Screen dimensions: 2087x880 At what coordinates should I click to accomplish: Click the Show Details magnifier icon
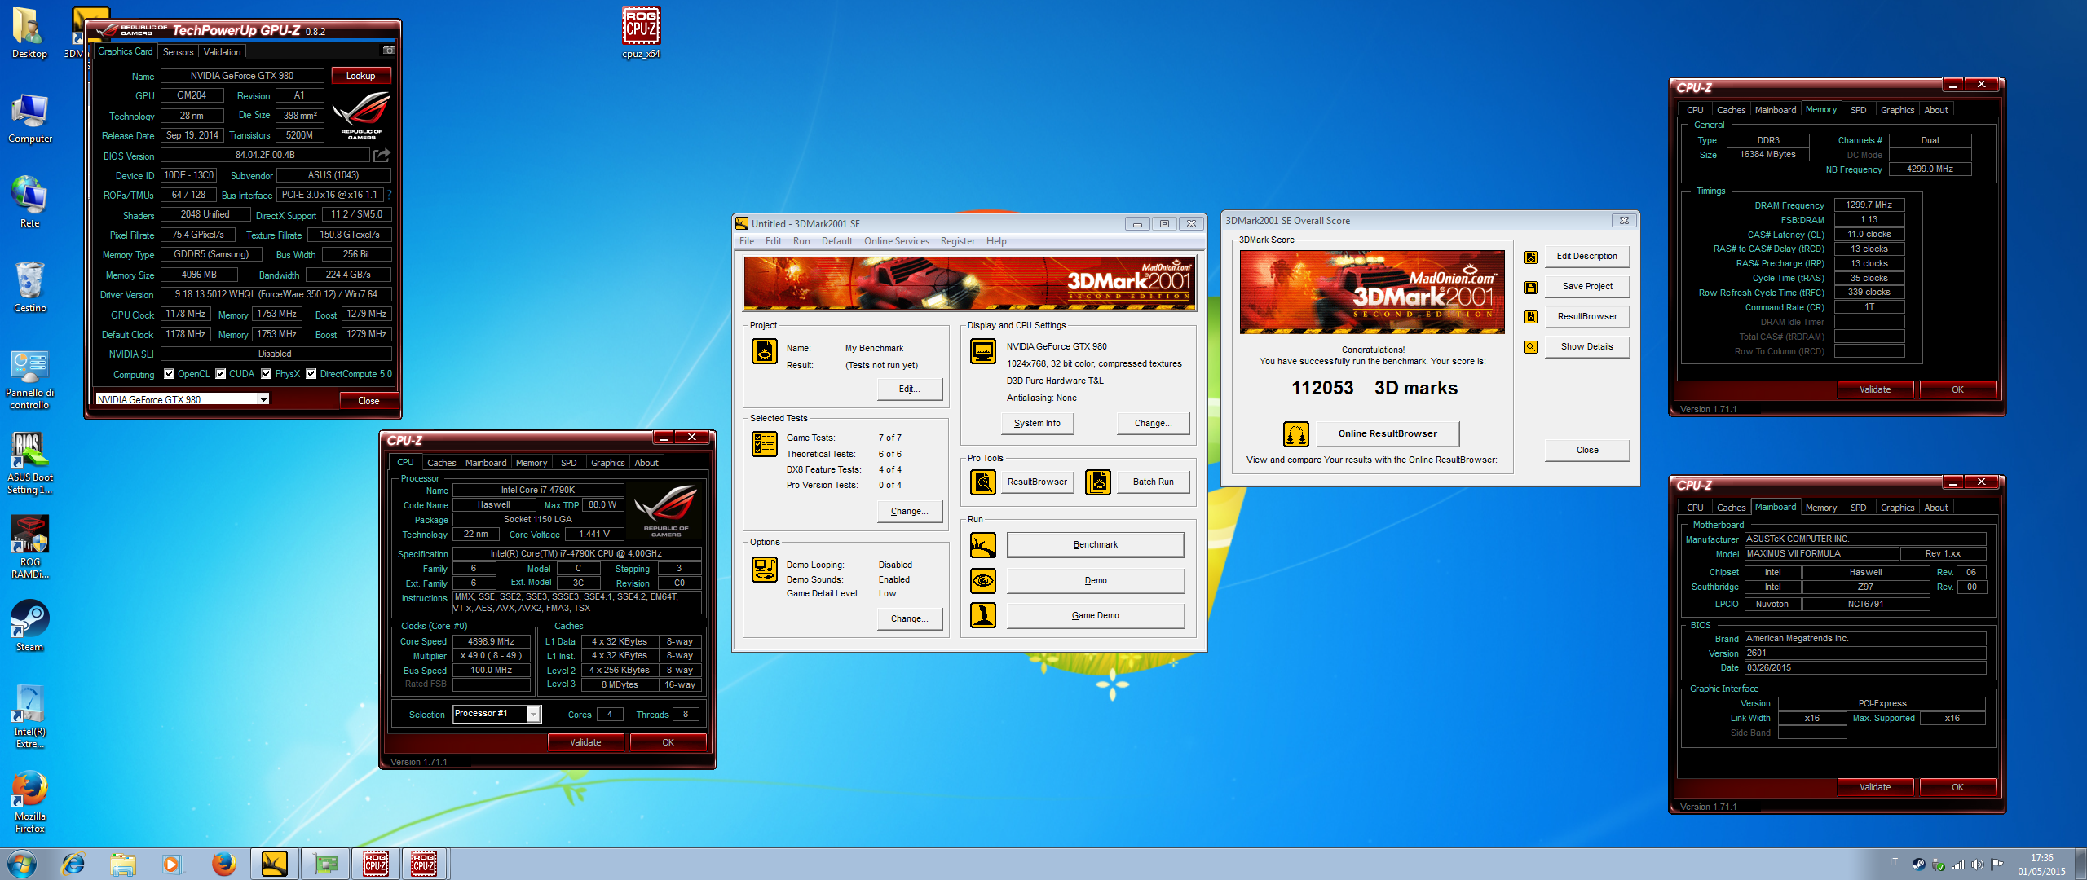1531,347
